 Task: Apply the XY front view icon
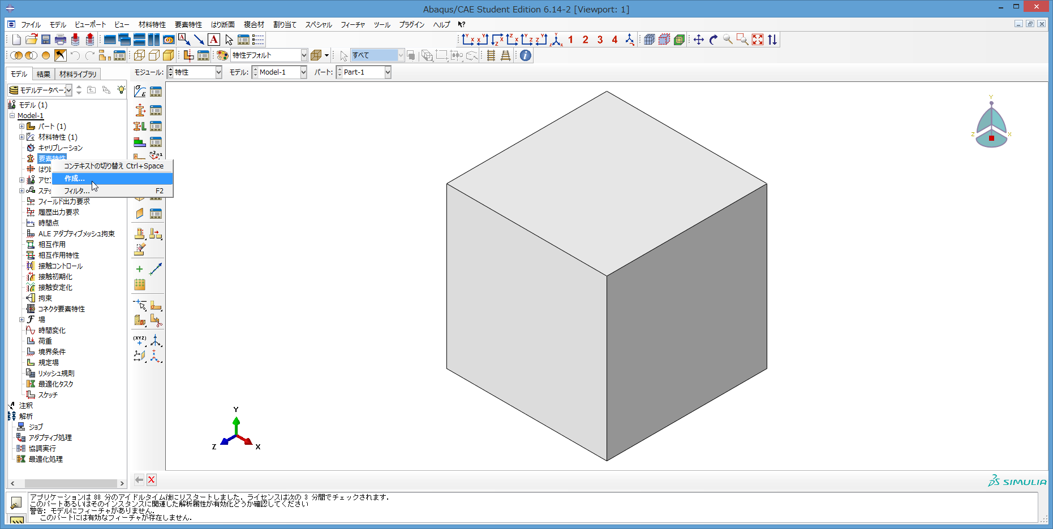click(467, 40)
